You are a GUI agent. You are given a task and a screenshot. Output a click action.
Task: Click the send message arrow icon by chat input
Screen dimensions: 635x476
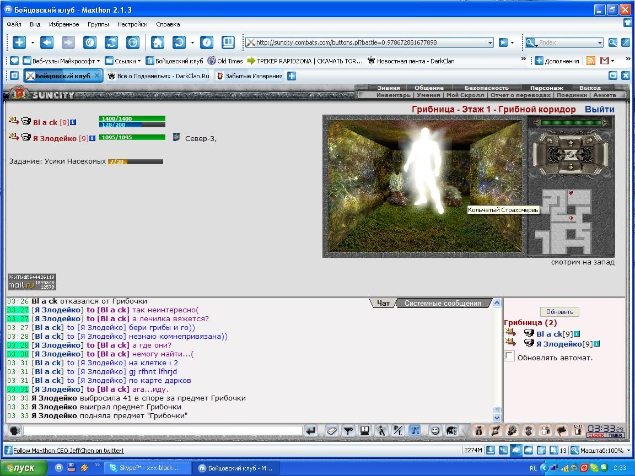pyautogui.click(x=311, y=431)
